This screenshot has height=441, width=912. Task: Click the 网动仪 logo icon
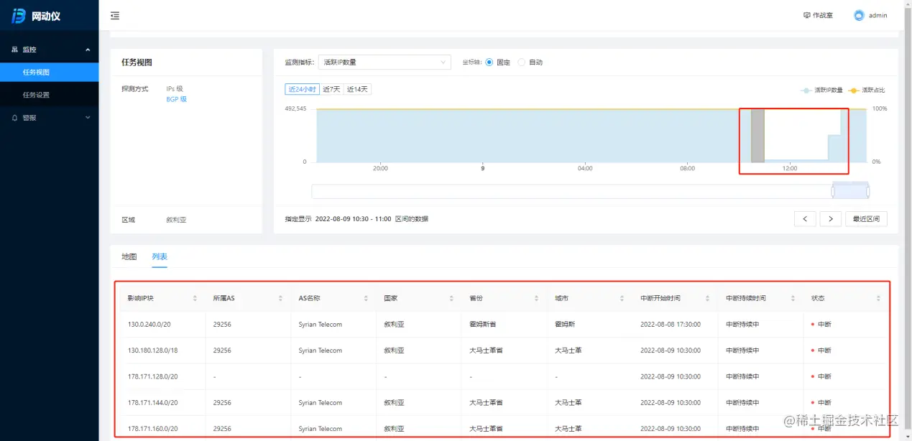19,16
